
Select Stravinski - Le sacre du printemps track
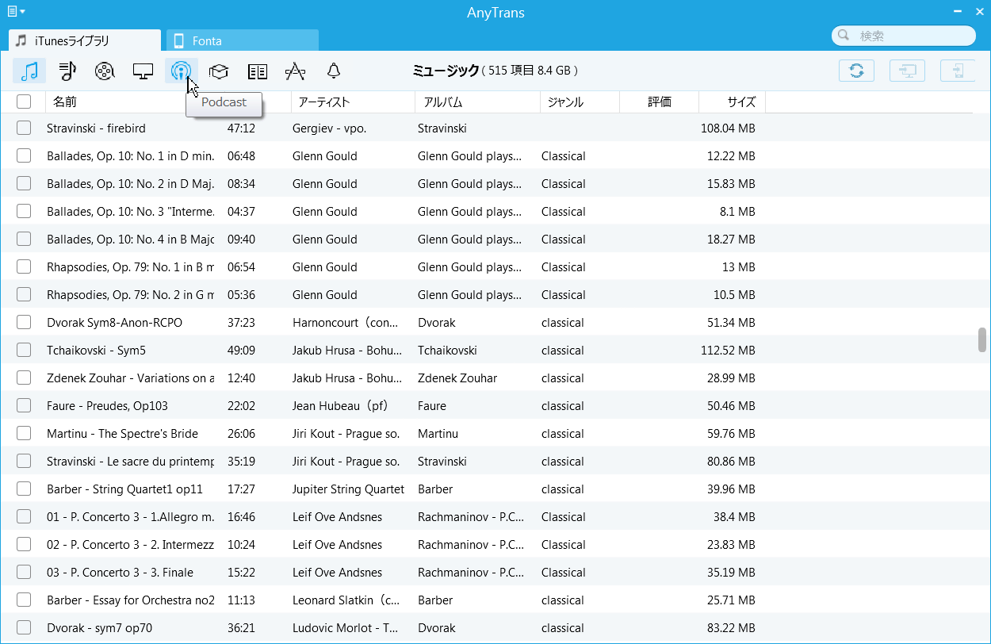[x=131, y=461]
